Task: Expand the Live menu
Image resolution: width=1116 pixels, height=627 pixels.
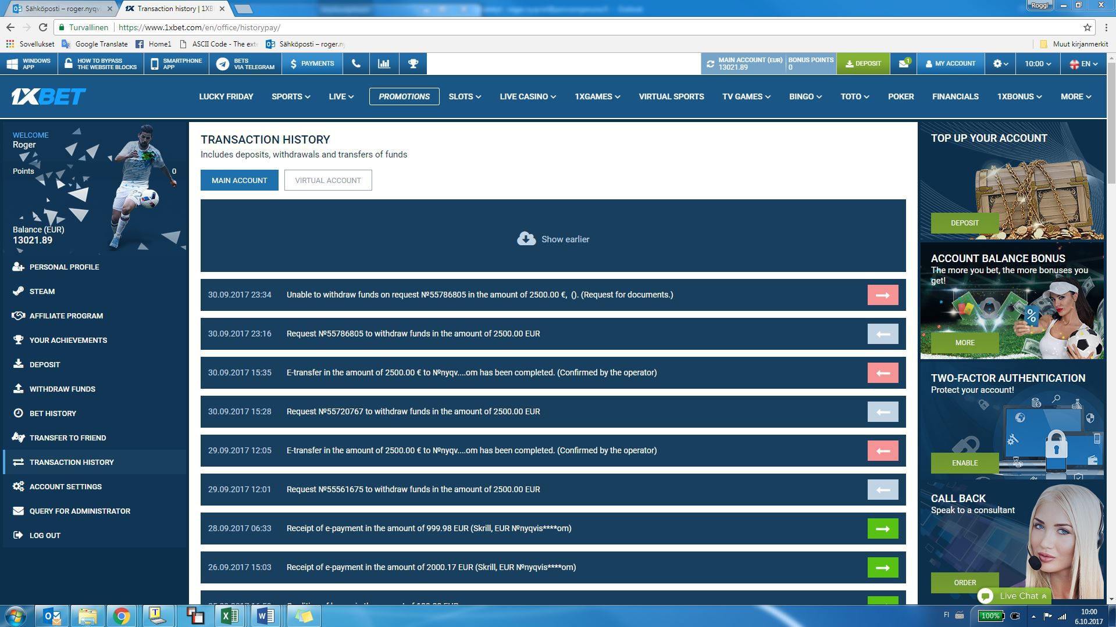Action: tap(341, 96)
